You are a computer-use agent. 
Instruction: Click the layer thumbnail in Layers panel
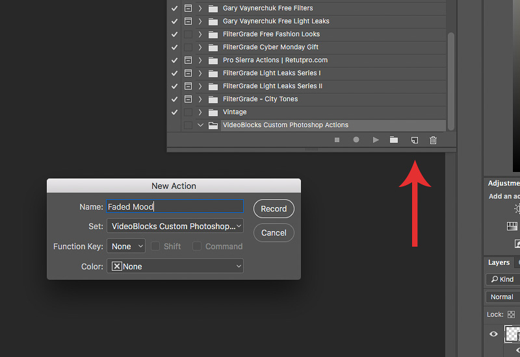click(x=512, y=334)
